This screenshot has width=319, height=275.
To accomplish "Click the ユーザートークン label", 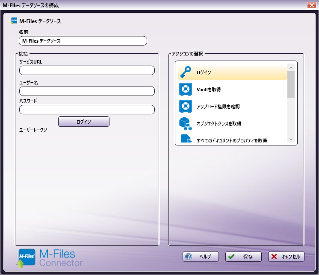I will click(33, 130).
